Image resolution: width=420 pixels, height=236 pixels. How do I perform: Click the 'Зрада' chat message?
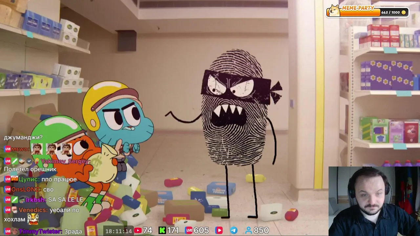pyautogui.click(x=73, y=231)
